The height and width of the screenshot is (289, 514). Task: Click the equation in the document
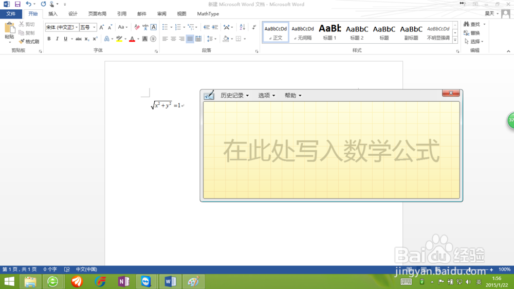click(x=166, y=105)
